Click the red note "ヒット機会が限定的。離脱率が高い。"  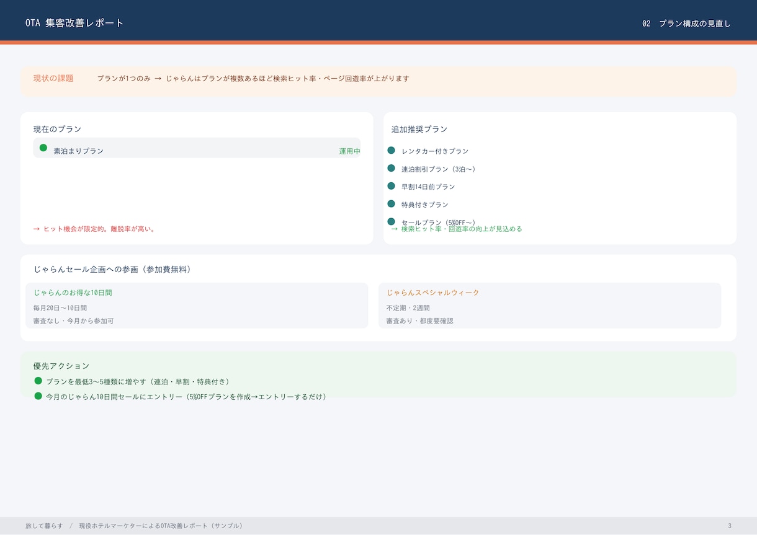pyautogui.click(x=94, y=229)
